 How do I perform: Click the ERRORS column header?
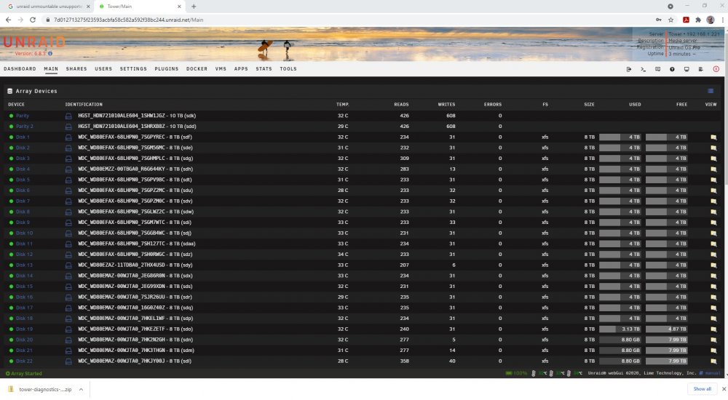[x=493, y=105]
